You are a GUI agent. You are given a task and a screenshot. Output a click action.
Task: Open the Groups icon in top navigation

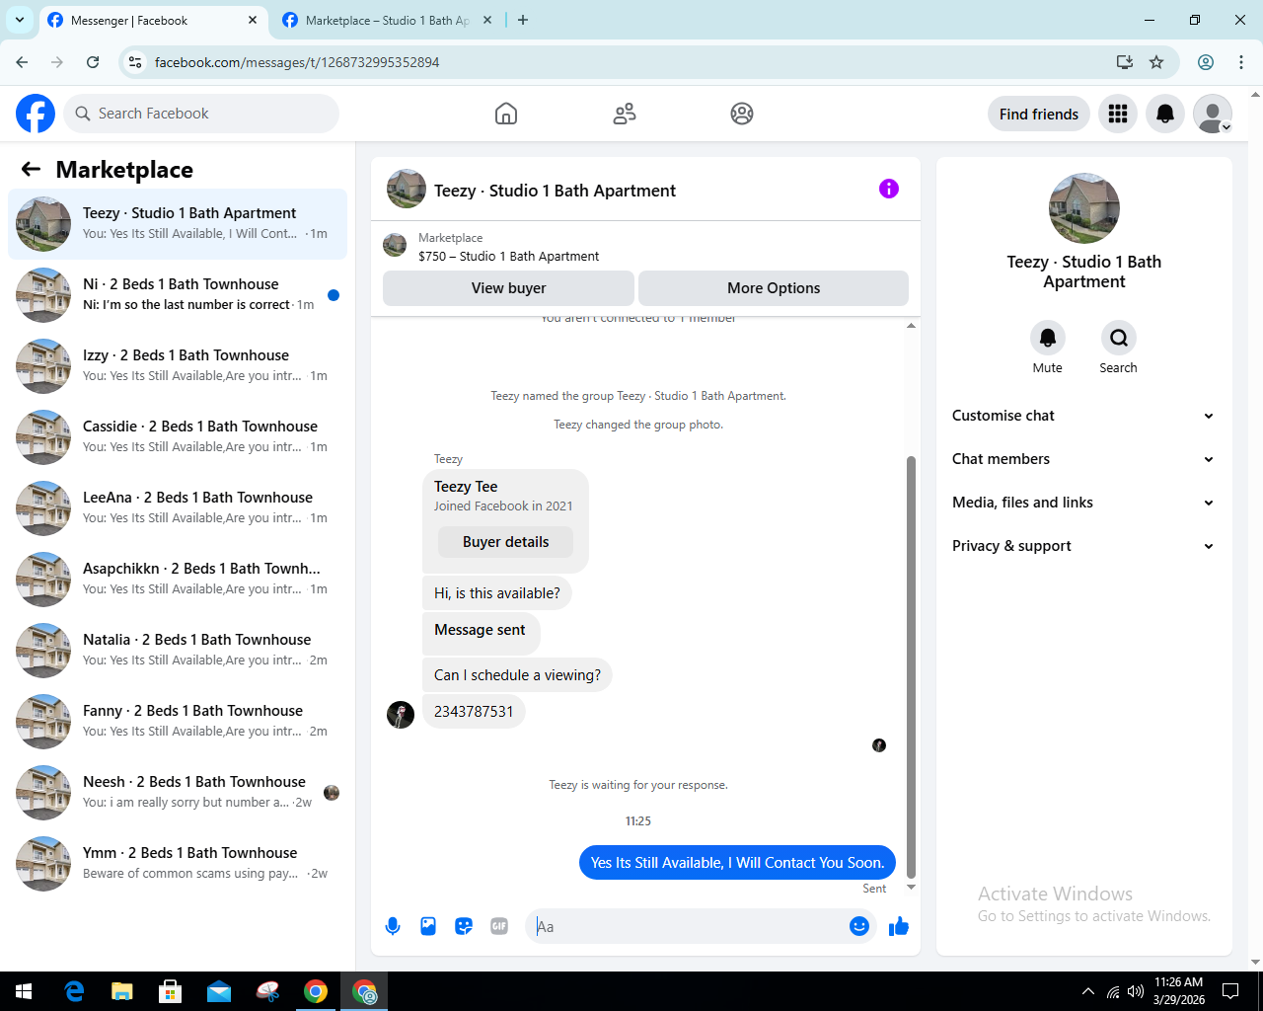click(x=742, y=114)
